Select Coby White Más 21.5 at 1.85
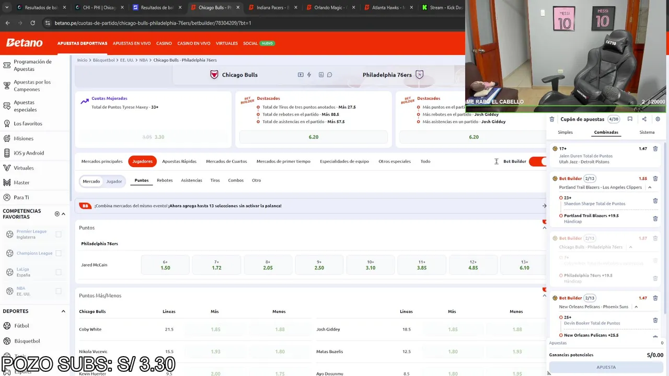The height and width of the screenshot is (376, 669). tap(215, 329)
